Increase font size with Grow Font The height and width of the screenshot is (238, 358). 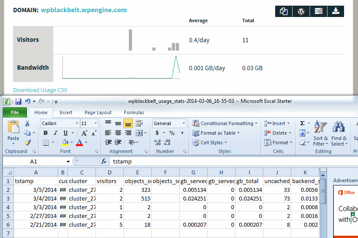[84, 133]
